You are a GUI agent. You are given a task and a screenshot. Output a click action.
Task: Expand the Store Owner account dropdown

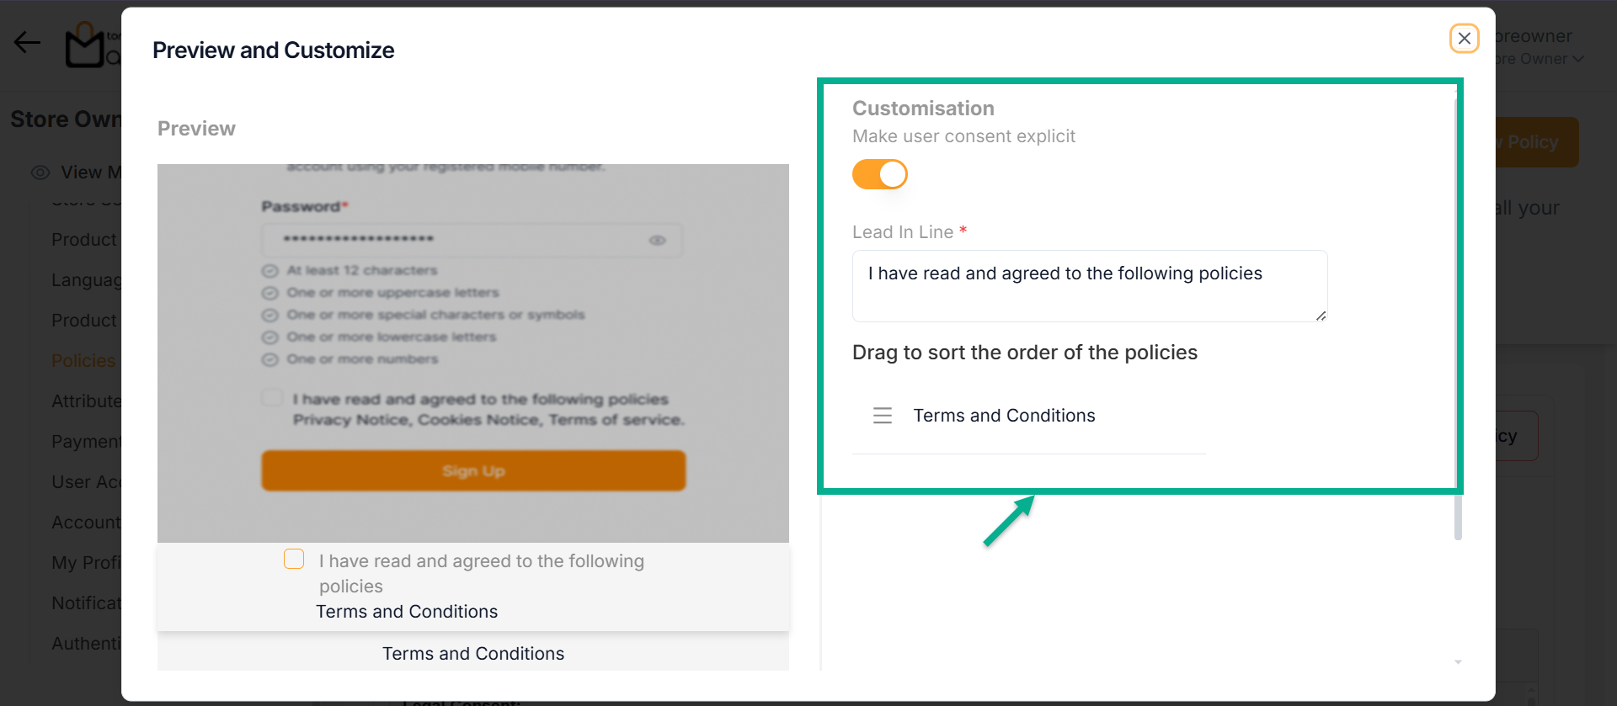pos(1577,59)
